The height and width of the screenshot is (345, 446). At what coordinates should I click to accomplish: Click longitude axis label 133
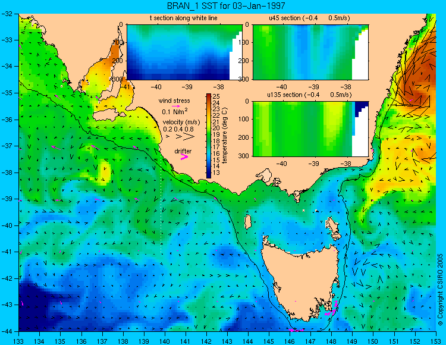click(18, 341)
